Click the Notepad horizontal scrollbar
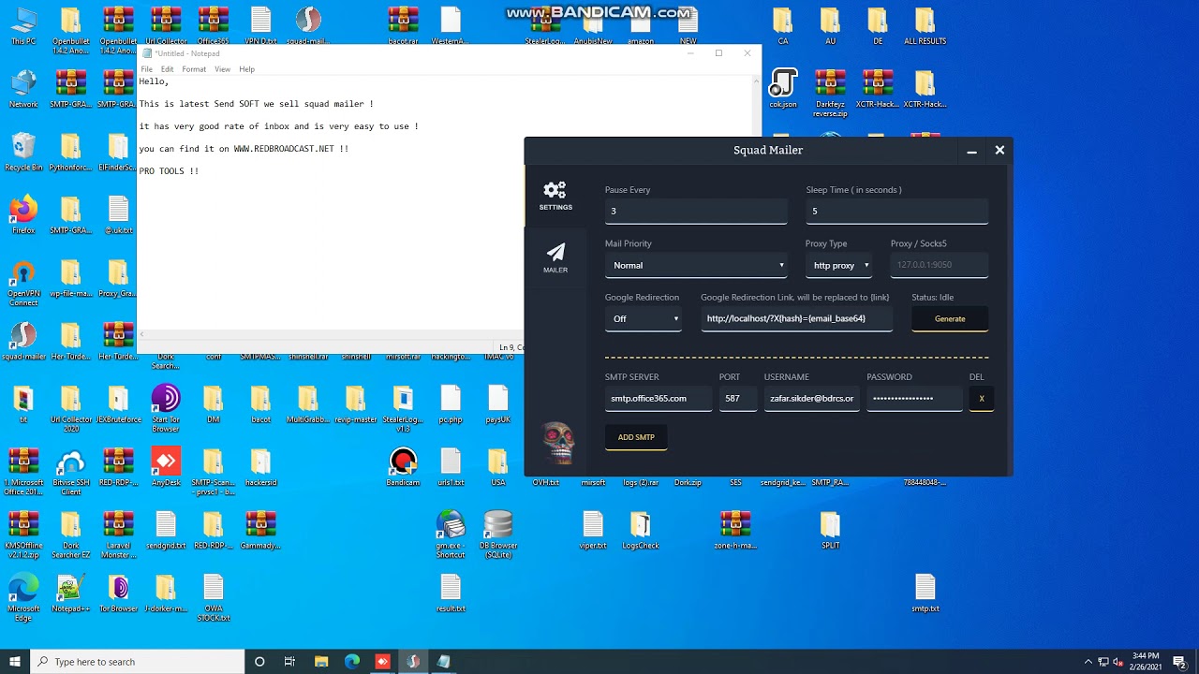 [328, 335]
